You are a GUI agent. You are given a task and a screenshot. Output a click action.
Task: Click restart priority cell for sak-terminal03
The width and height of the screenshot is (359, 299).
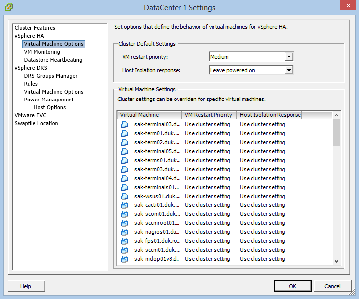coord(207,125)
